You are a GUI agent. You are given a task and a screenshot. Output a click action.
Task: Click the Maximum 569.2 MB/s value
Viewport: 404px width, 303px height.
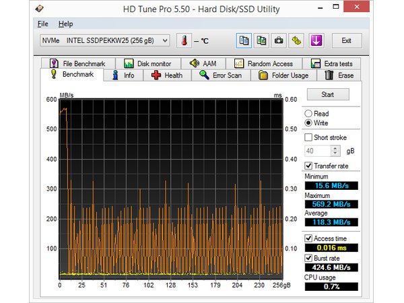coord(331,204)
